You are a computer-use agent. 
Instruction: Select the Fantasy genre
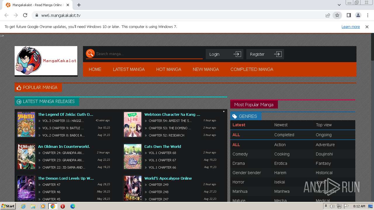point(323,163)
